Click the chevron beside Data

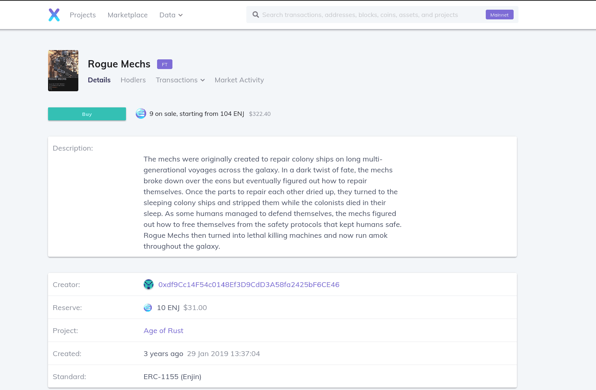pos(180,15)
